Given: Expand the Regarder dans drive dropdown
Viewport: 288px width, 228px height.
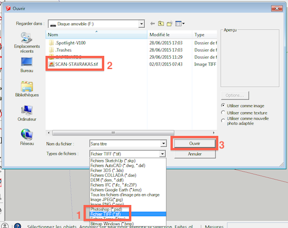Looking at the screenshot, I should coord(142,24).
